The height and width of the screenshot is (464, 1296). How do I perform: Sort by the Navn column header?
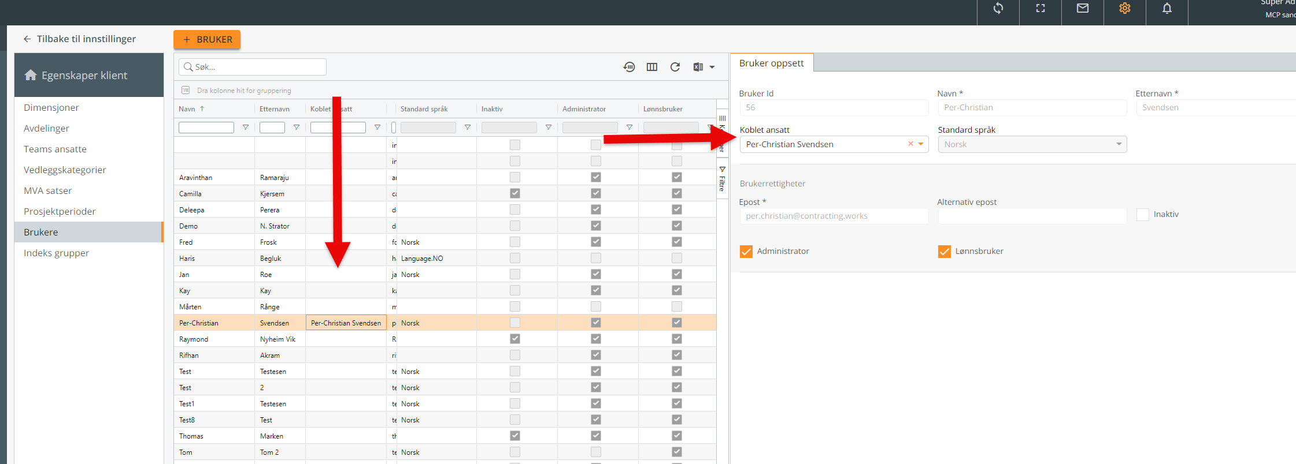point(187,108)
